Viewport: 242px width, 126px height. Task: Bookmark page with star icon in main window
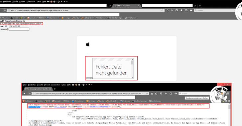[168, 10]
